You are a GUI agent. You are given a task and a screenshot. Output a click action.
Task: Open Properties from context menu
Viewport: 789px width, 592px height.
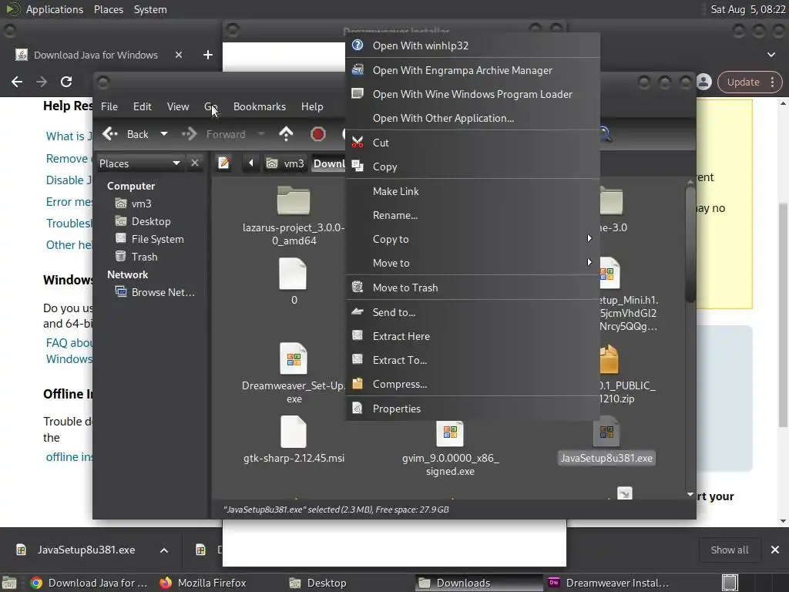coord(472,409)
